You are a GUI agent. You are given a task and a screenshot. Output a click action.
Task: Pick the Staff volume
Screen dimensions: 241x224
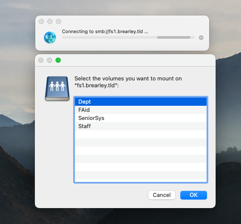pos(141,126)
